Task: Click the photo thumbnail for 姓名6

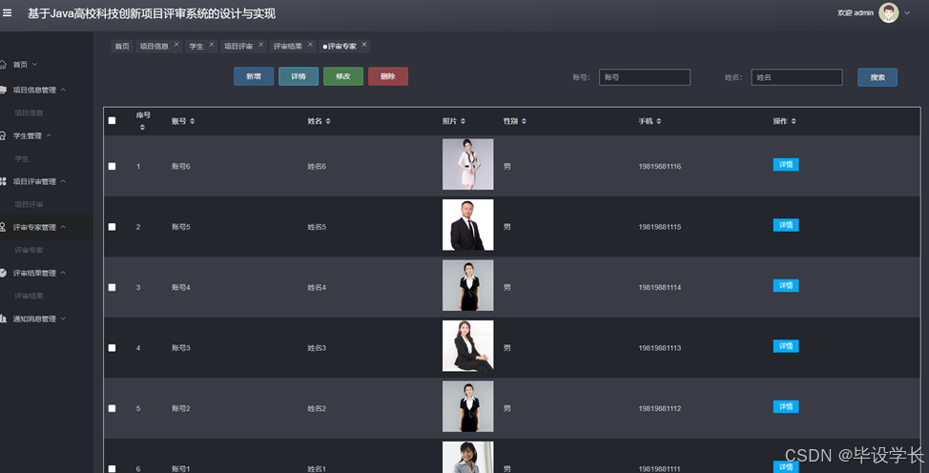Action: (467, 164)
